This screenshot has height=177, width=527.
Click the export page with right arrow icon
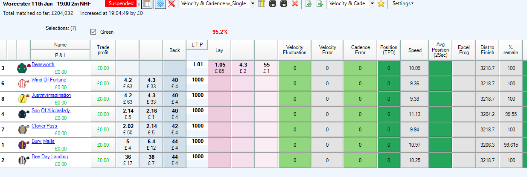[319, 4]
